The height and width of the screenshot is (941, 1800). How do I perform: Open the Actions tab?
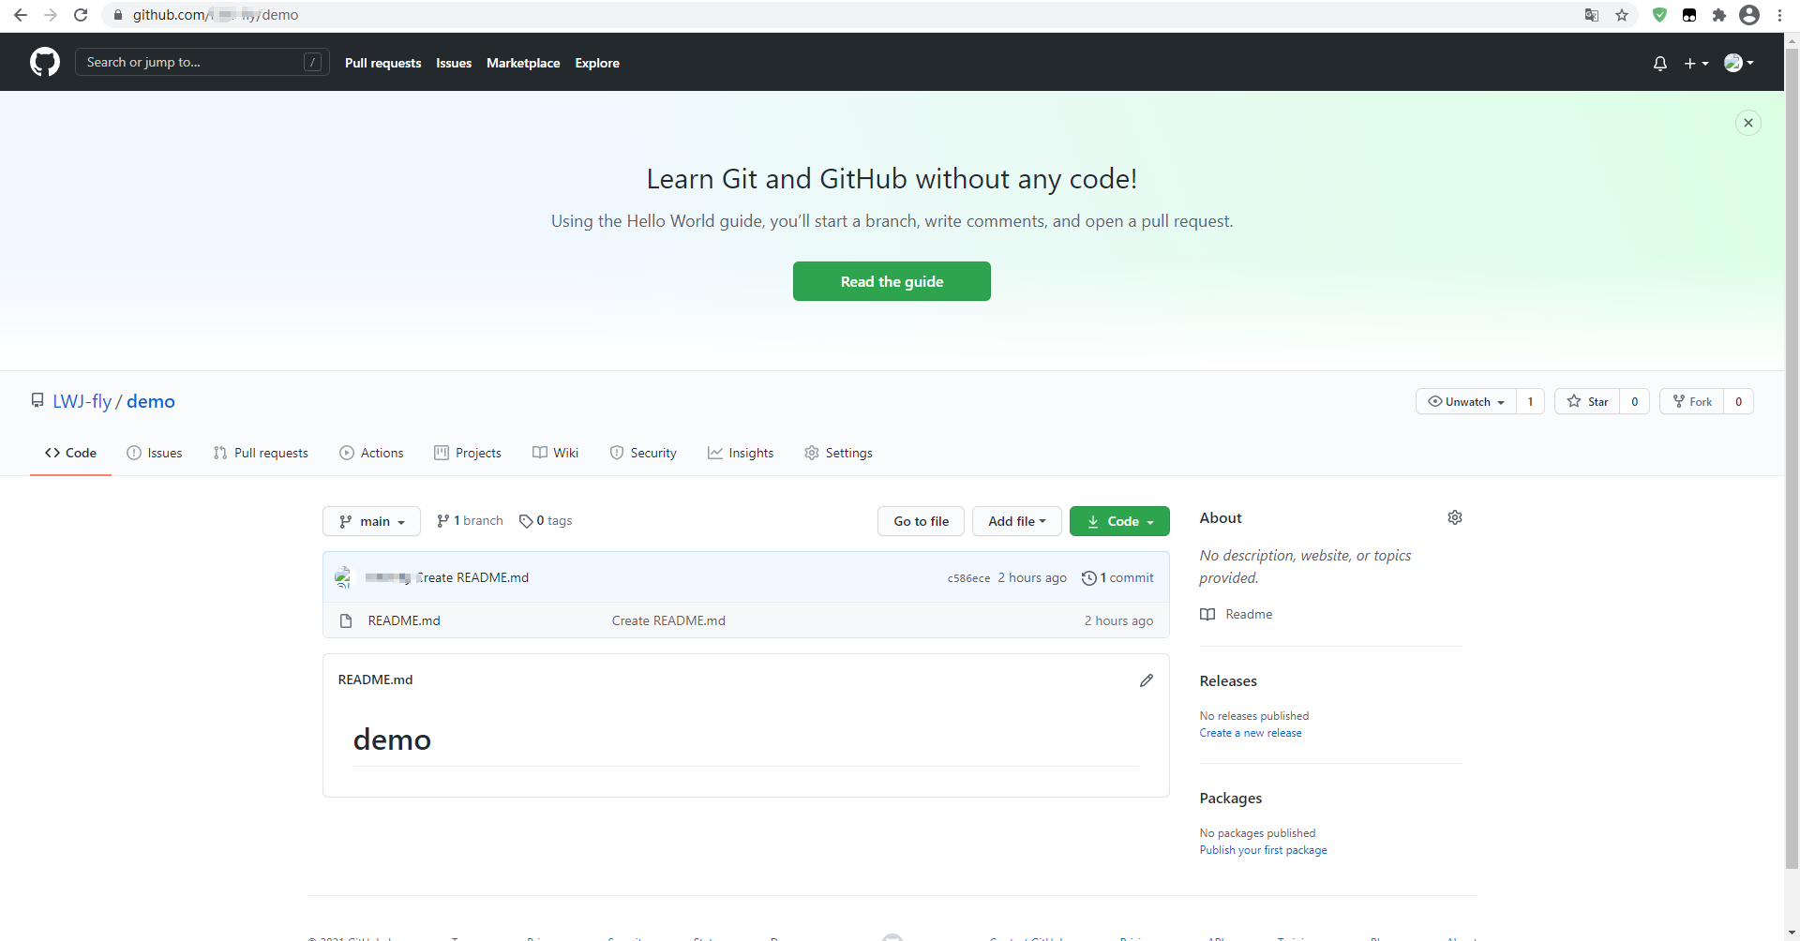tap(371, 453)
